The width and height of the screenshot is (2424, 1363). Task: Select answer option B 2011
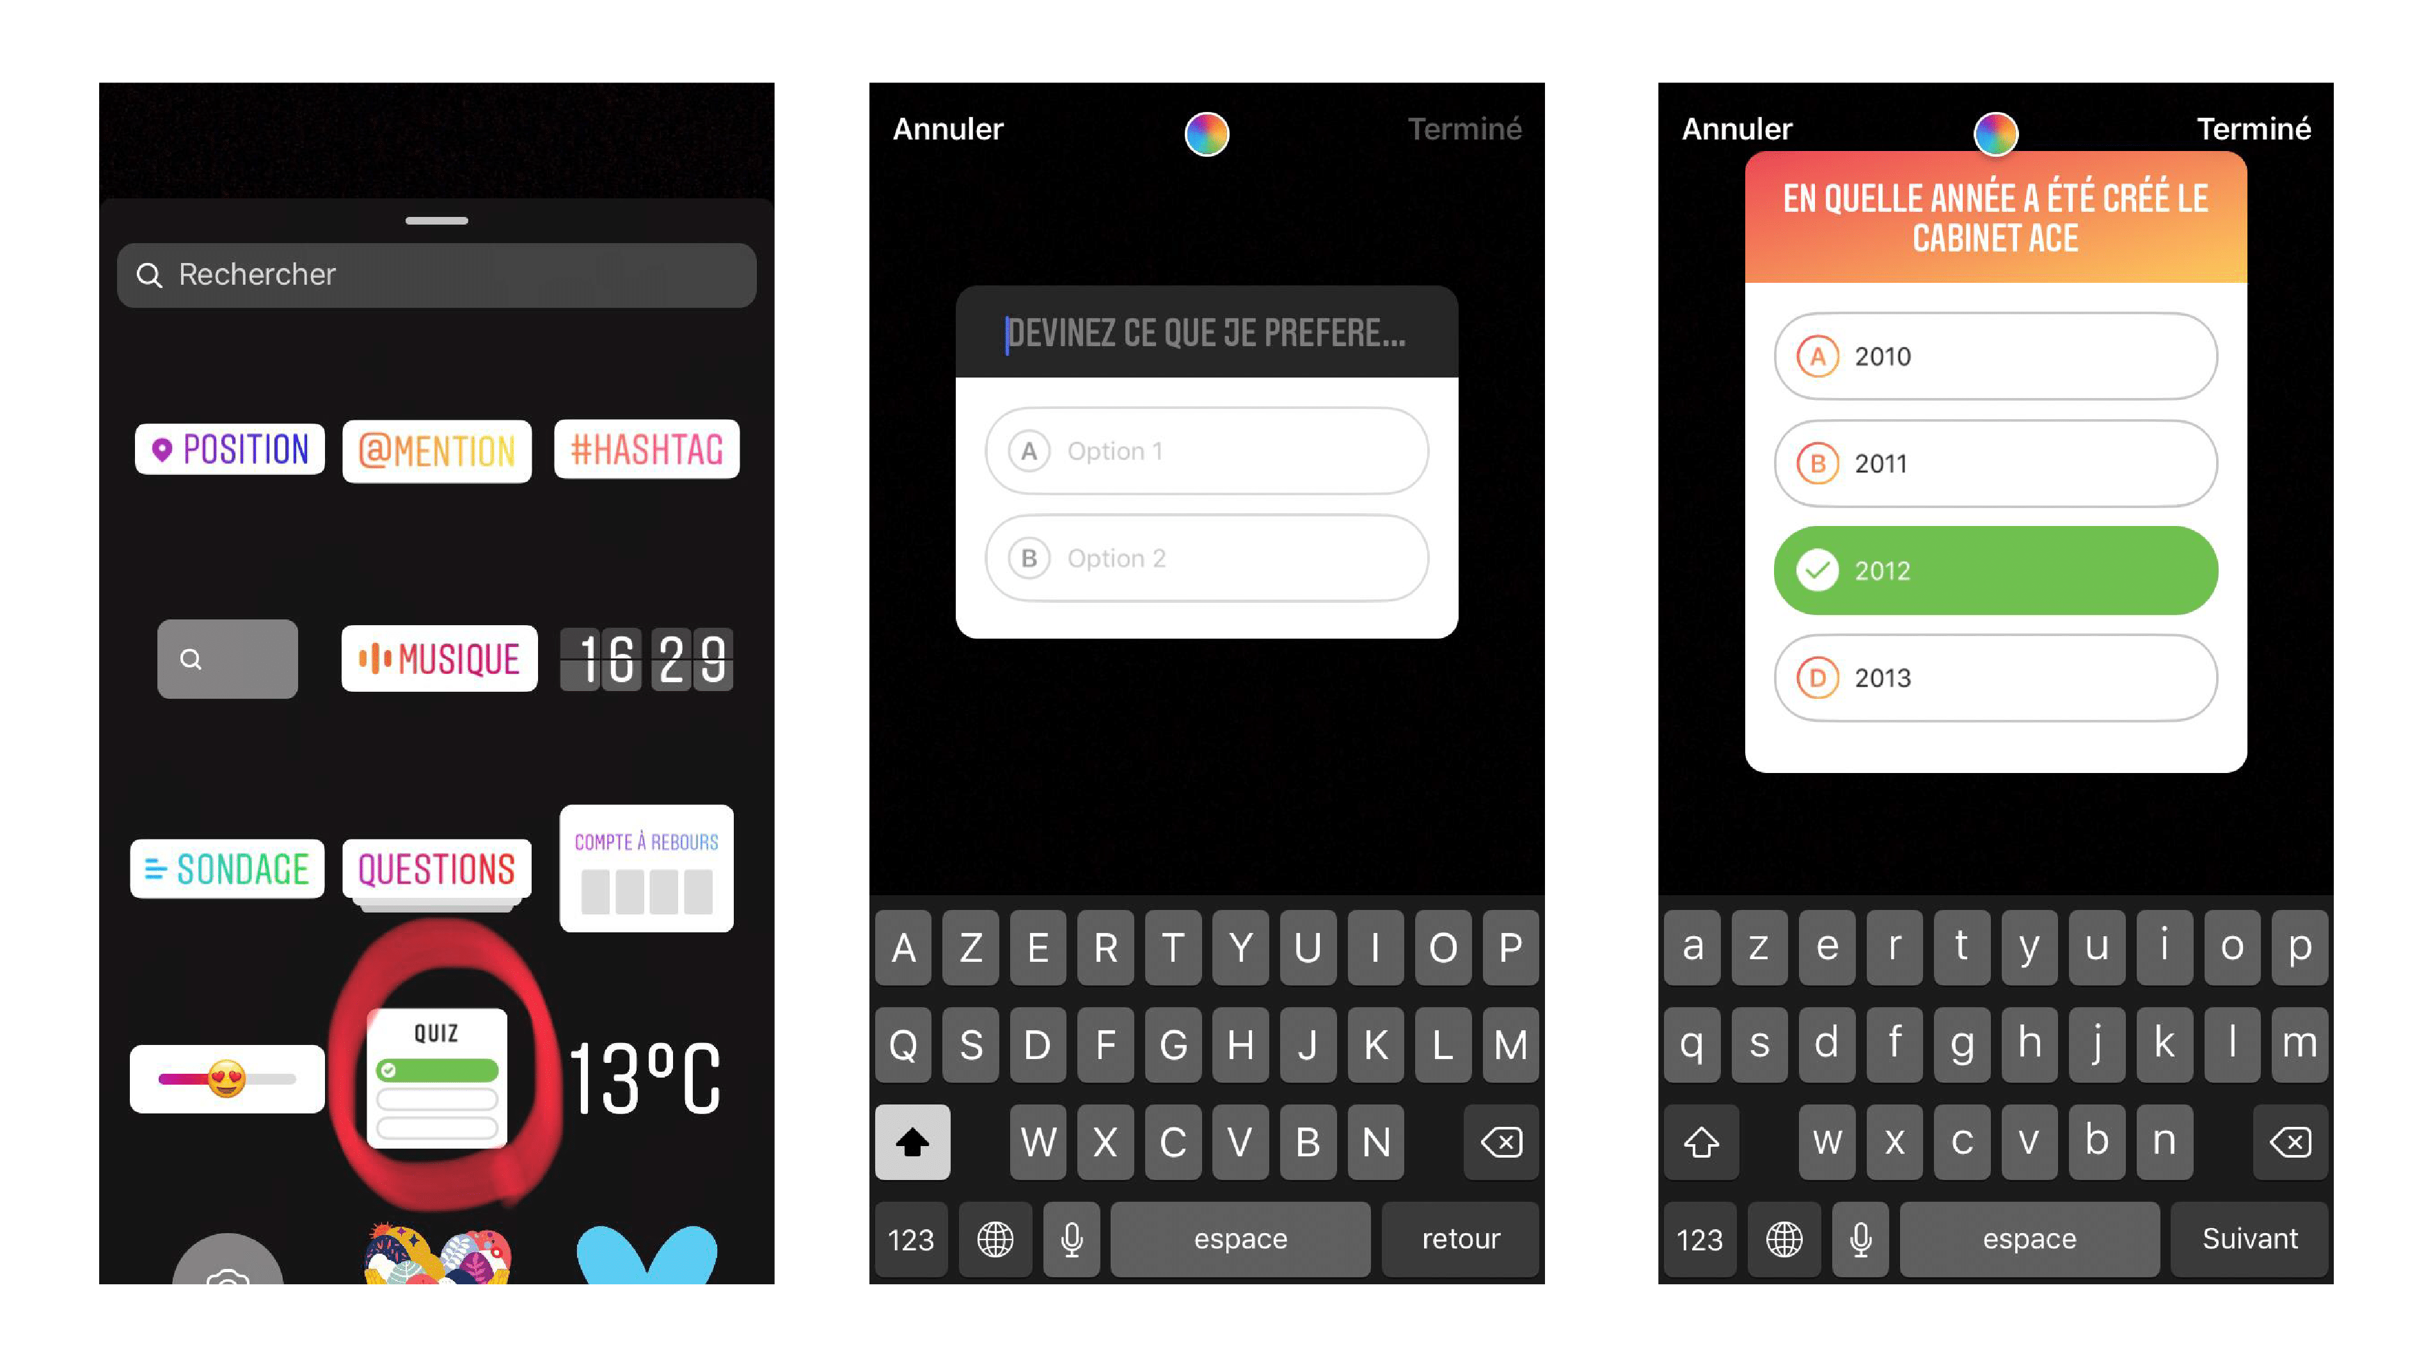pos(1998,463)
